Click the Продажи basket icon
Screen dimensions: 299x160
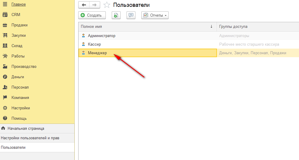coord(5,25)
